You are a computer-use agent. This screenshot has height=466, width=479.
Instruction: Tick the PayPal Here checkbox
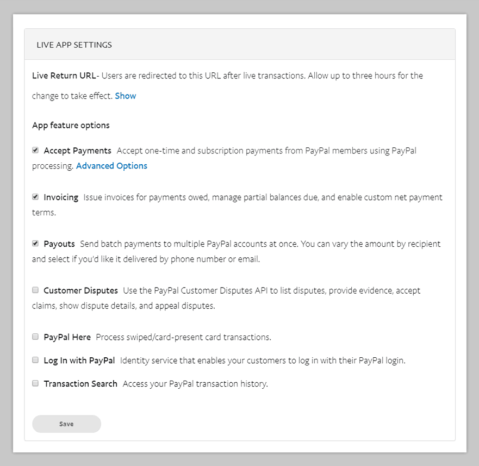click(x=35, y=337)
